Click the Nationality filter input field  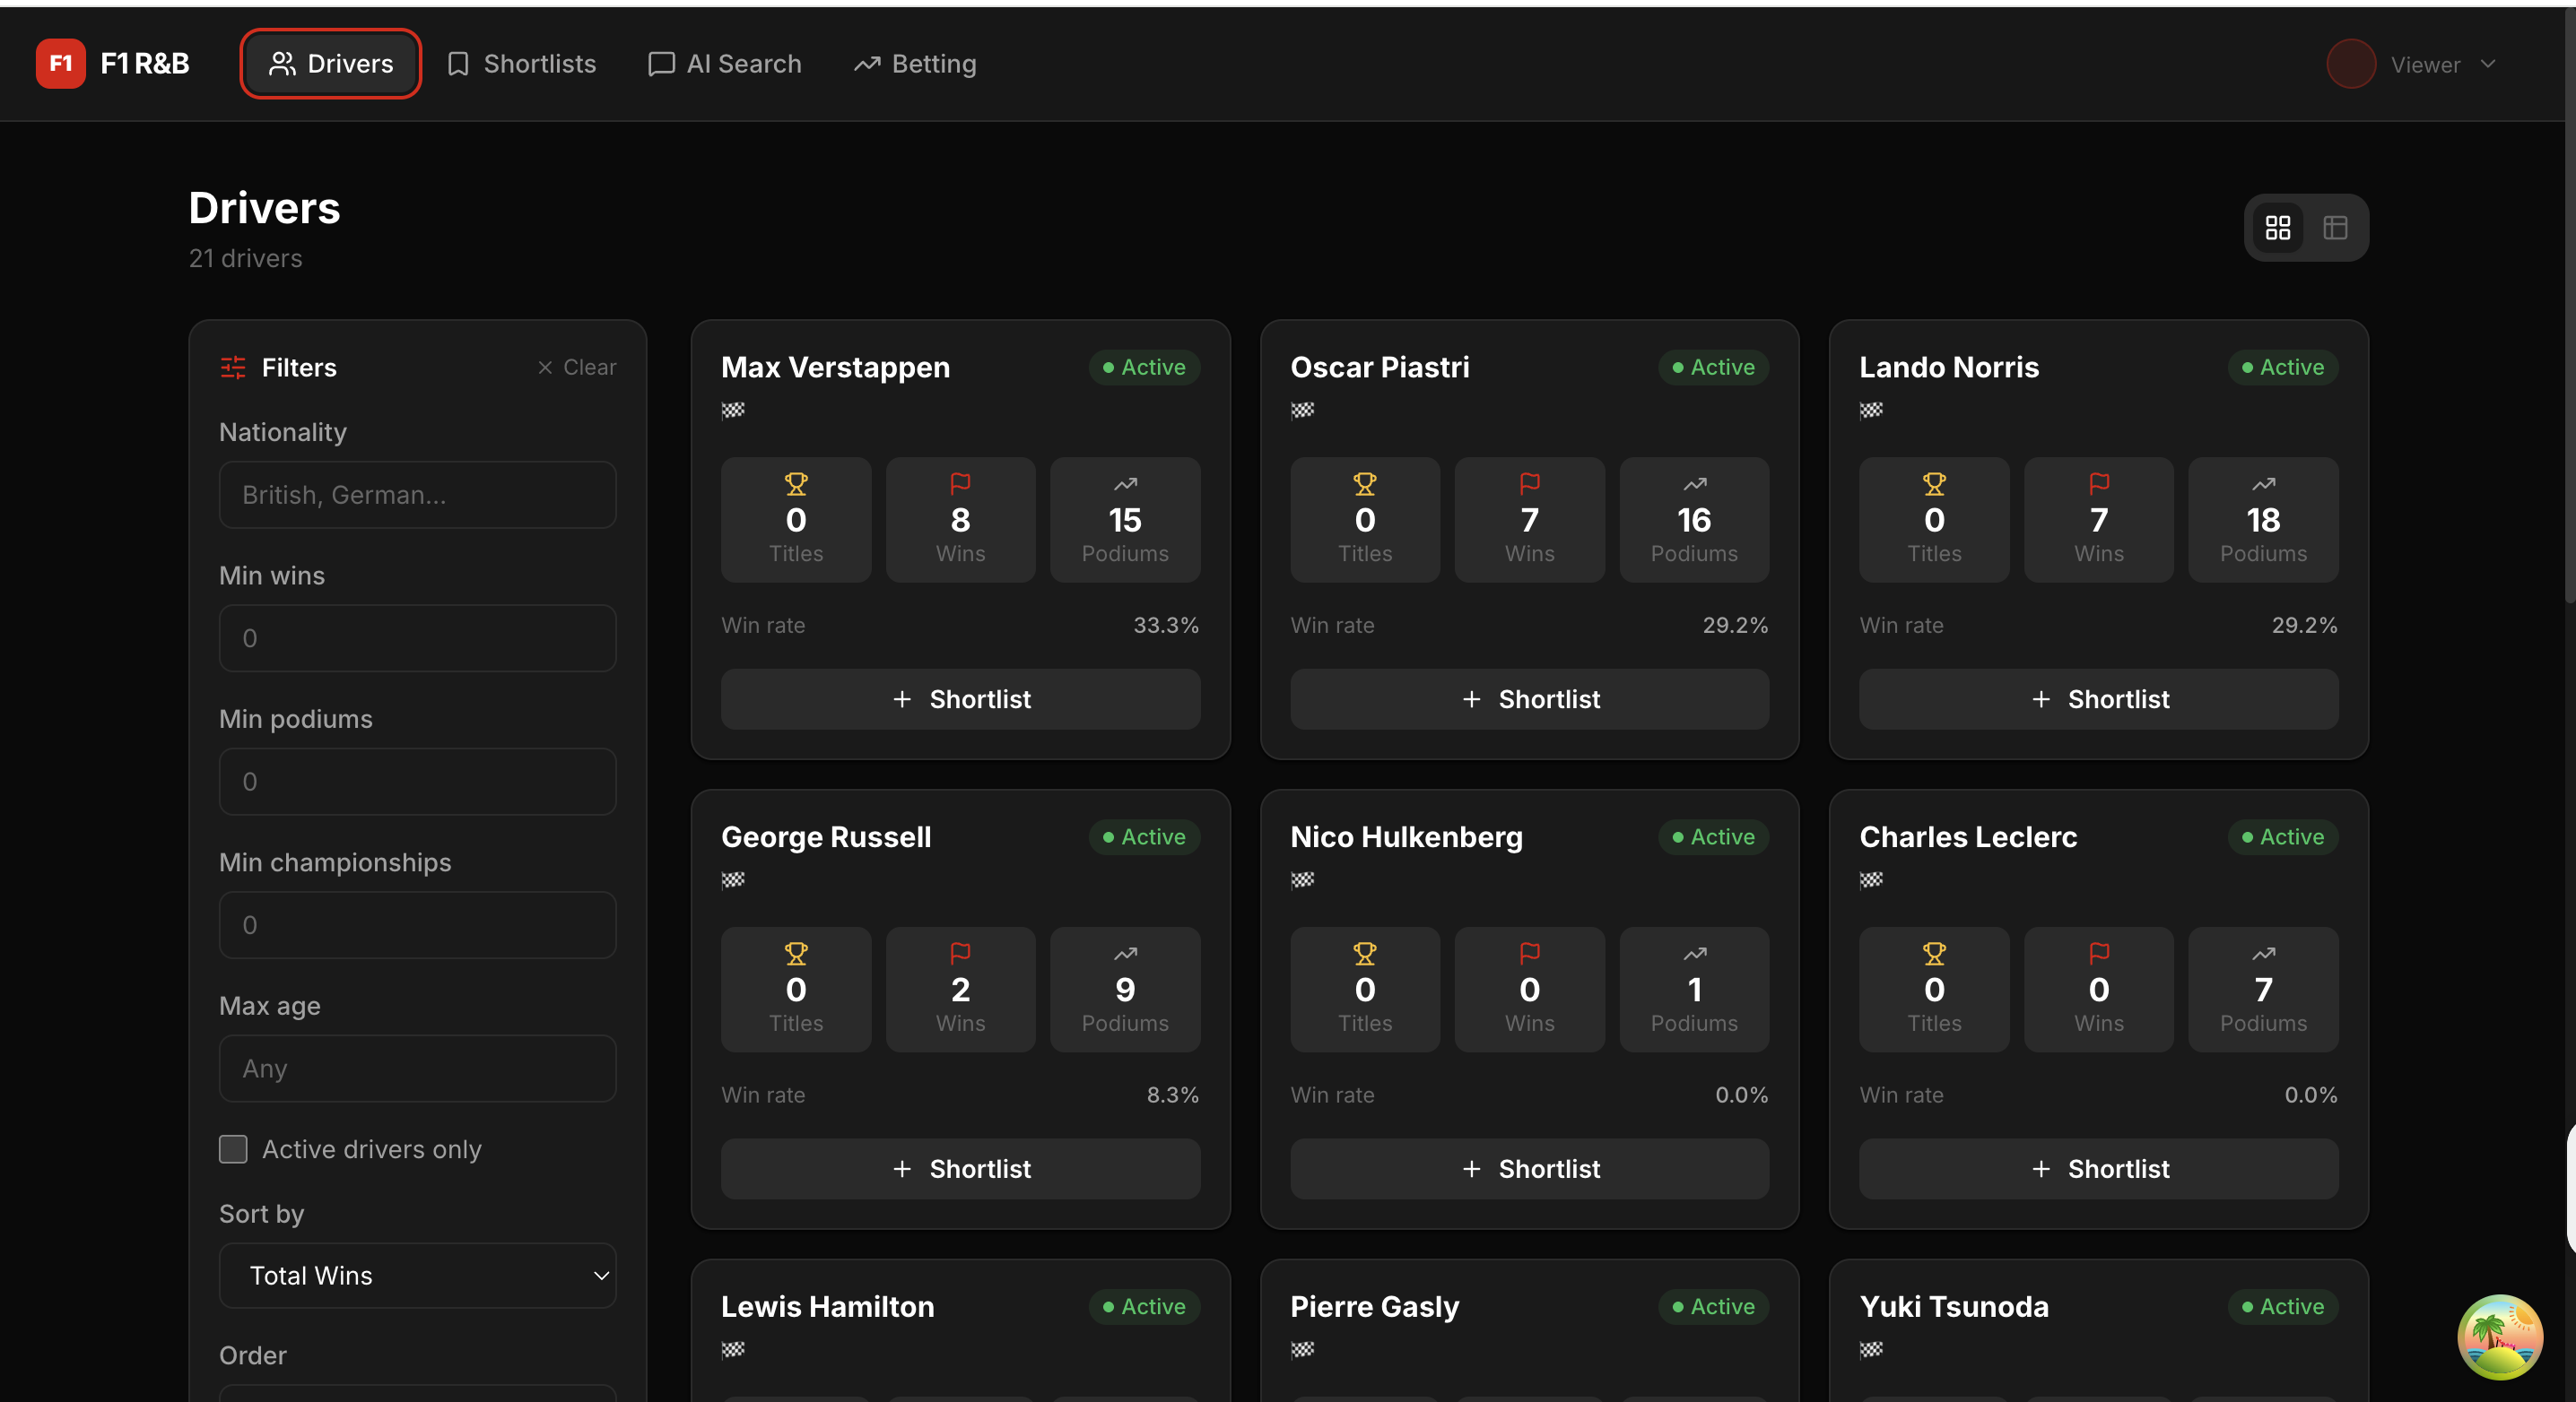point(417,495)
